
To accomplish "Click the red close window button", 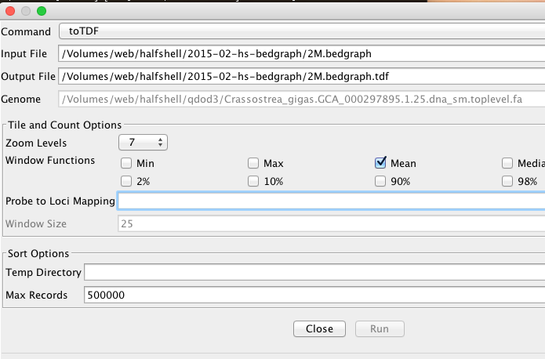I will click(10, 11).
